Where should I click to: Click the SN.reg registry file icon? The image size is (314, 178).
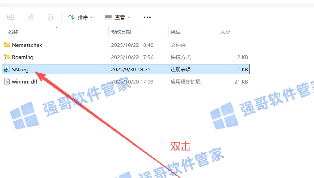pyautogui.click(x=7, y=69)
